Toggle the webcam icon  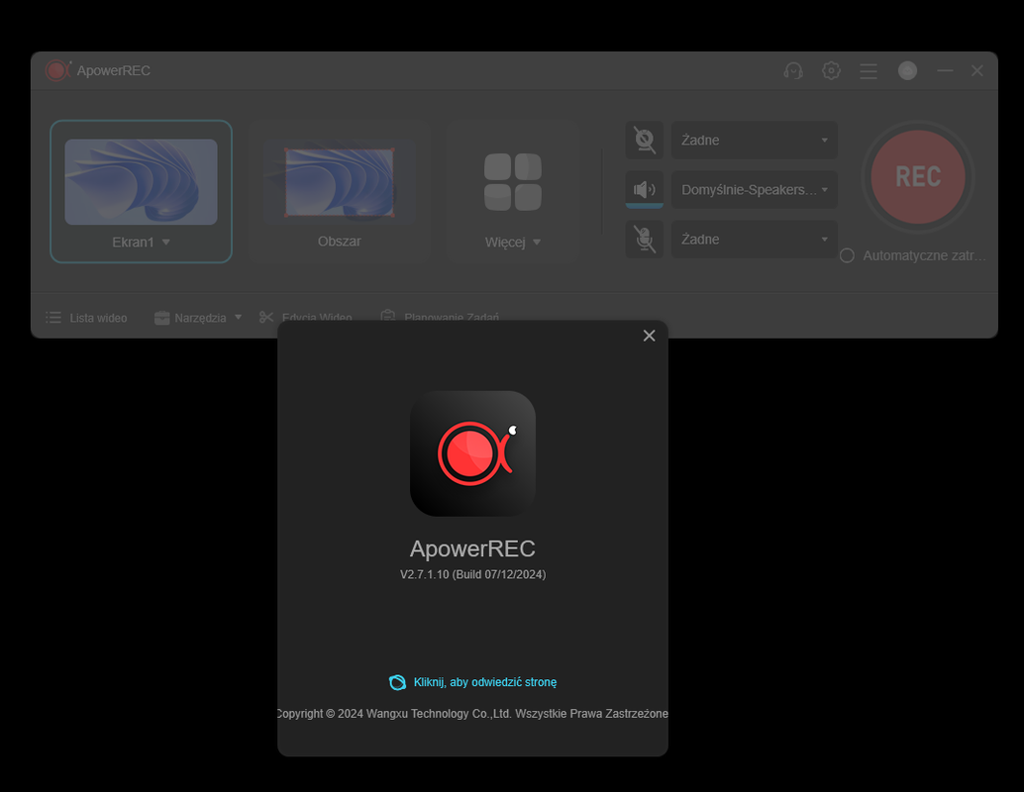pos(645,140)
